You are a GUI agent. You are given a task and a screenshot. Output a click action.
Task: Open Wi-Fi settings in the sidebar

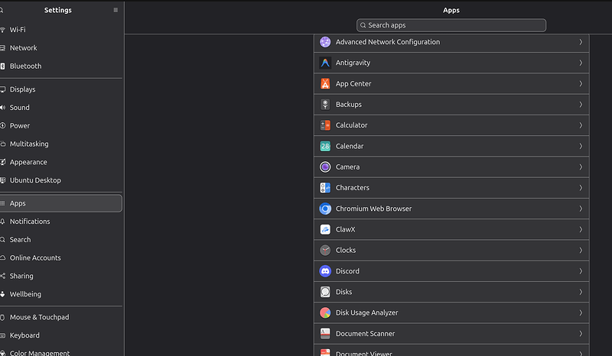[x=60, y=30]
